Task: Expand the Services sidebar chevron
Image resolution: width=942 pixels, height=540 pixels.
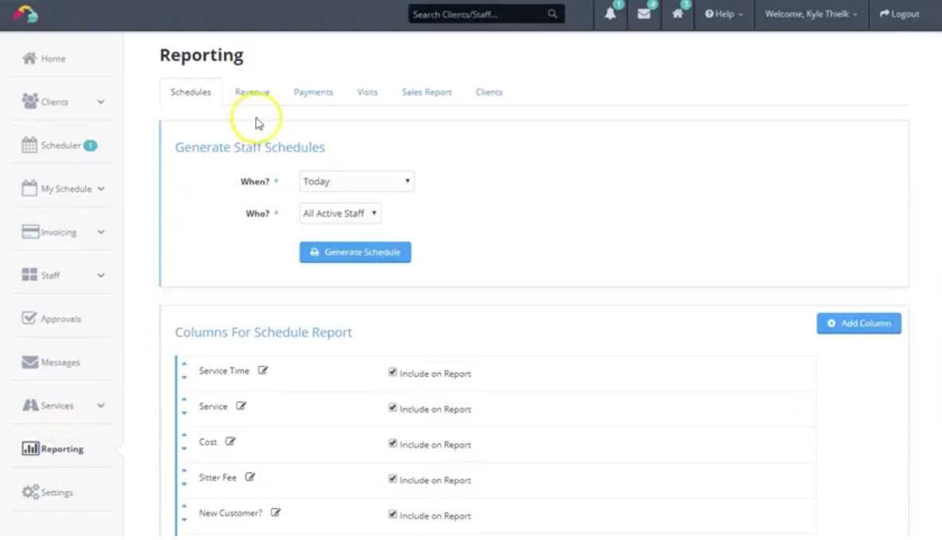Action: [x=101, y=405]
